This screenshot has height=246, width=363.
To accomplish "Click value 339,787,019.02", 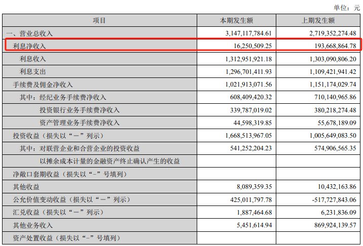I will (251, 110).
